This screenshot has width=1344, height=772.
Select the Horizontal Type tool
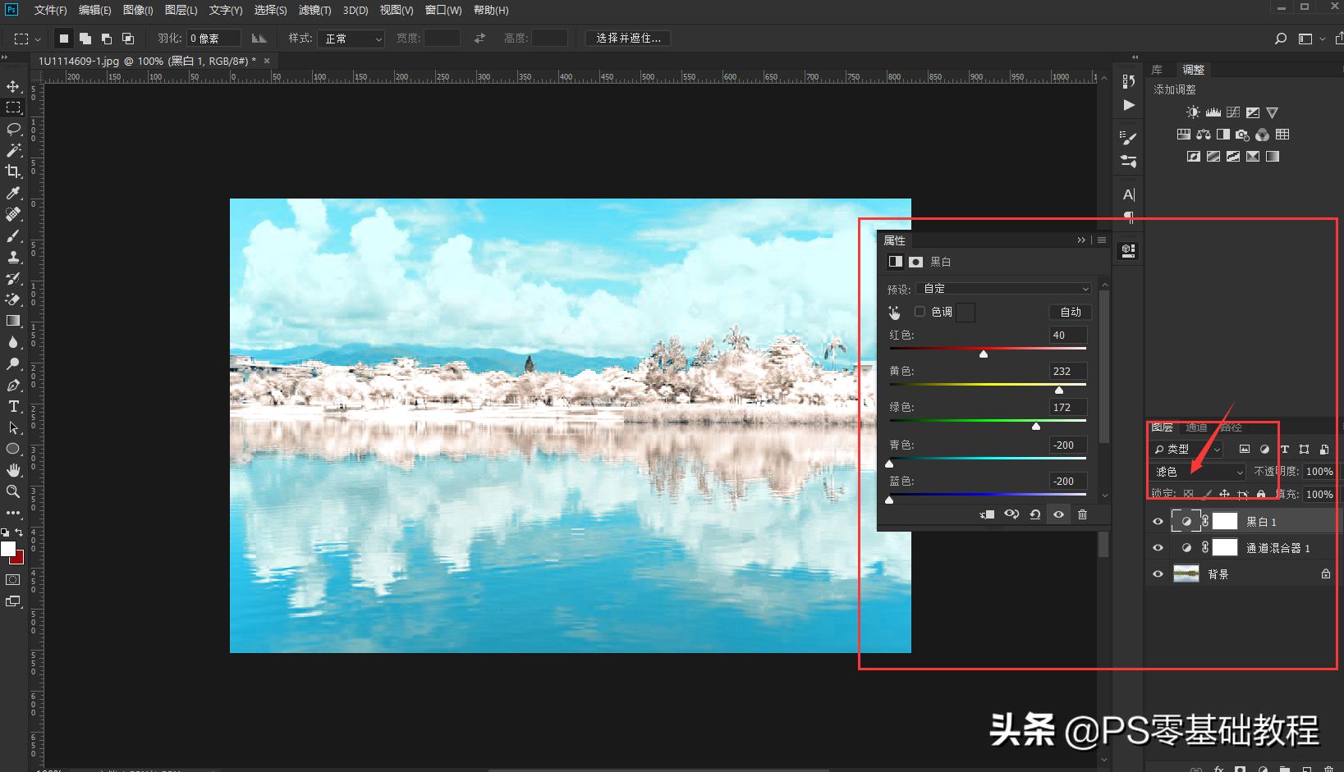(13, 406)
